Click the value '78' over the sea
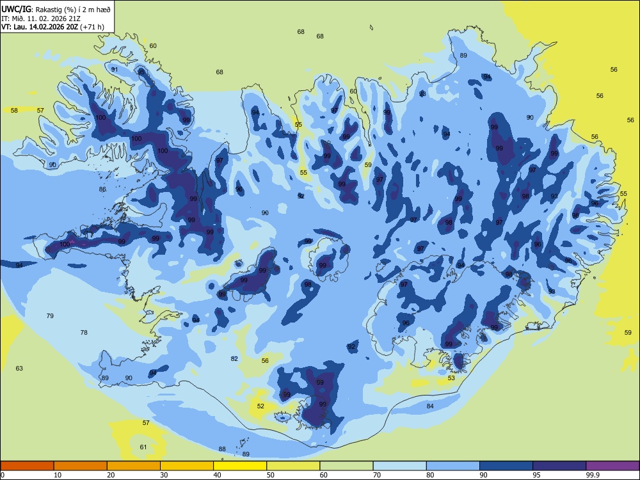Screen dimensions: 640x480 tap(84, 333)
